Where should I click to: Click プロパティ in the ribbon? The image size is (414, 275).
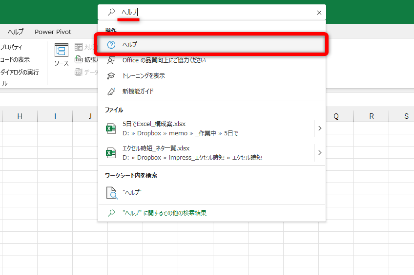(x=11, y=47)
